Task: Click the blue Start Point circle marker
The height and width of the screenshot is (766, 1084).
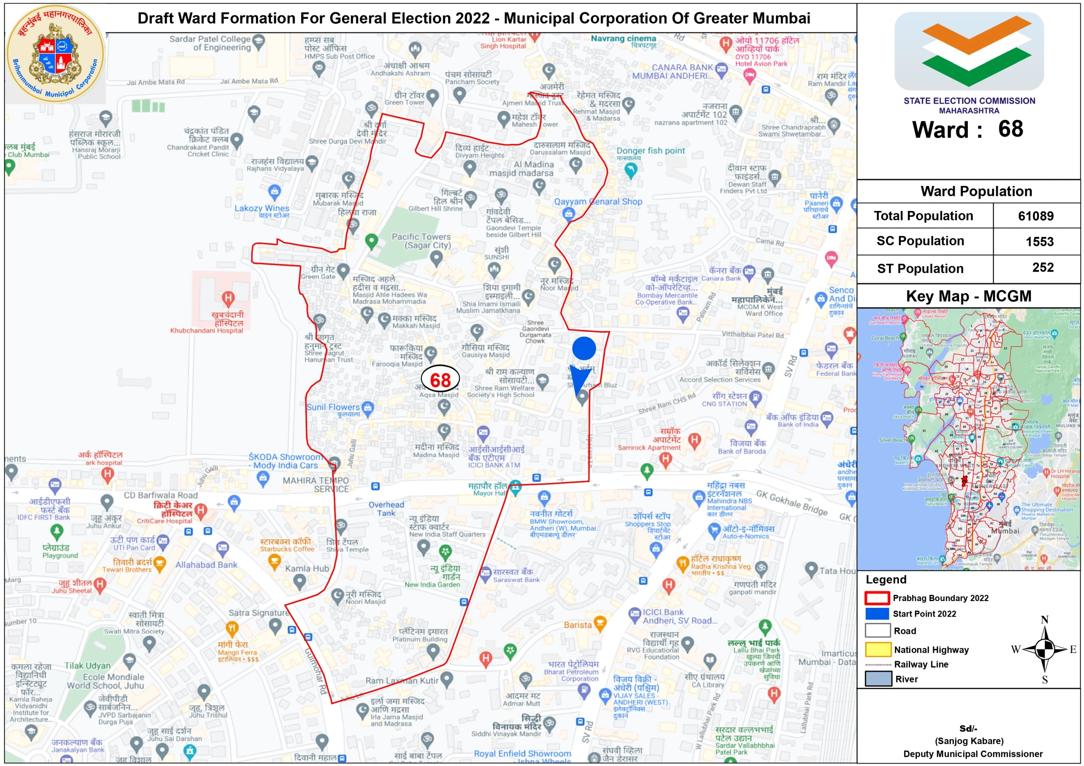Action: click(x=584, y=348)
